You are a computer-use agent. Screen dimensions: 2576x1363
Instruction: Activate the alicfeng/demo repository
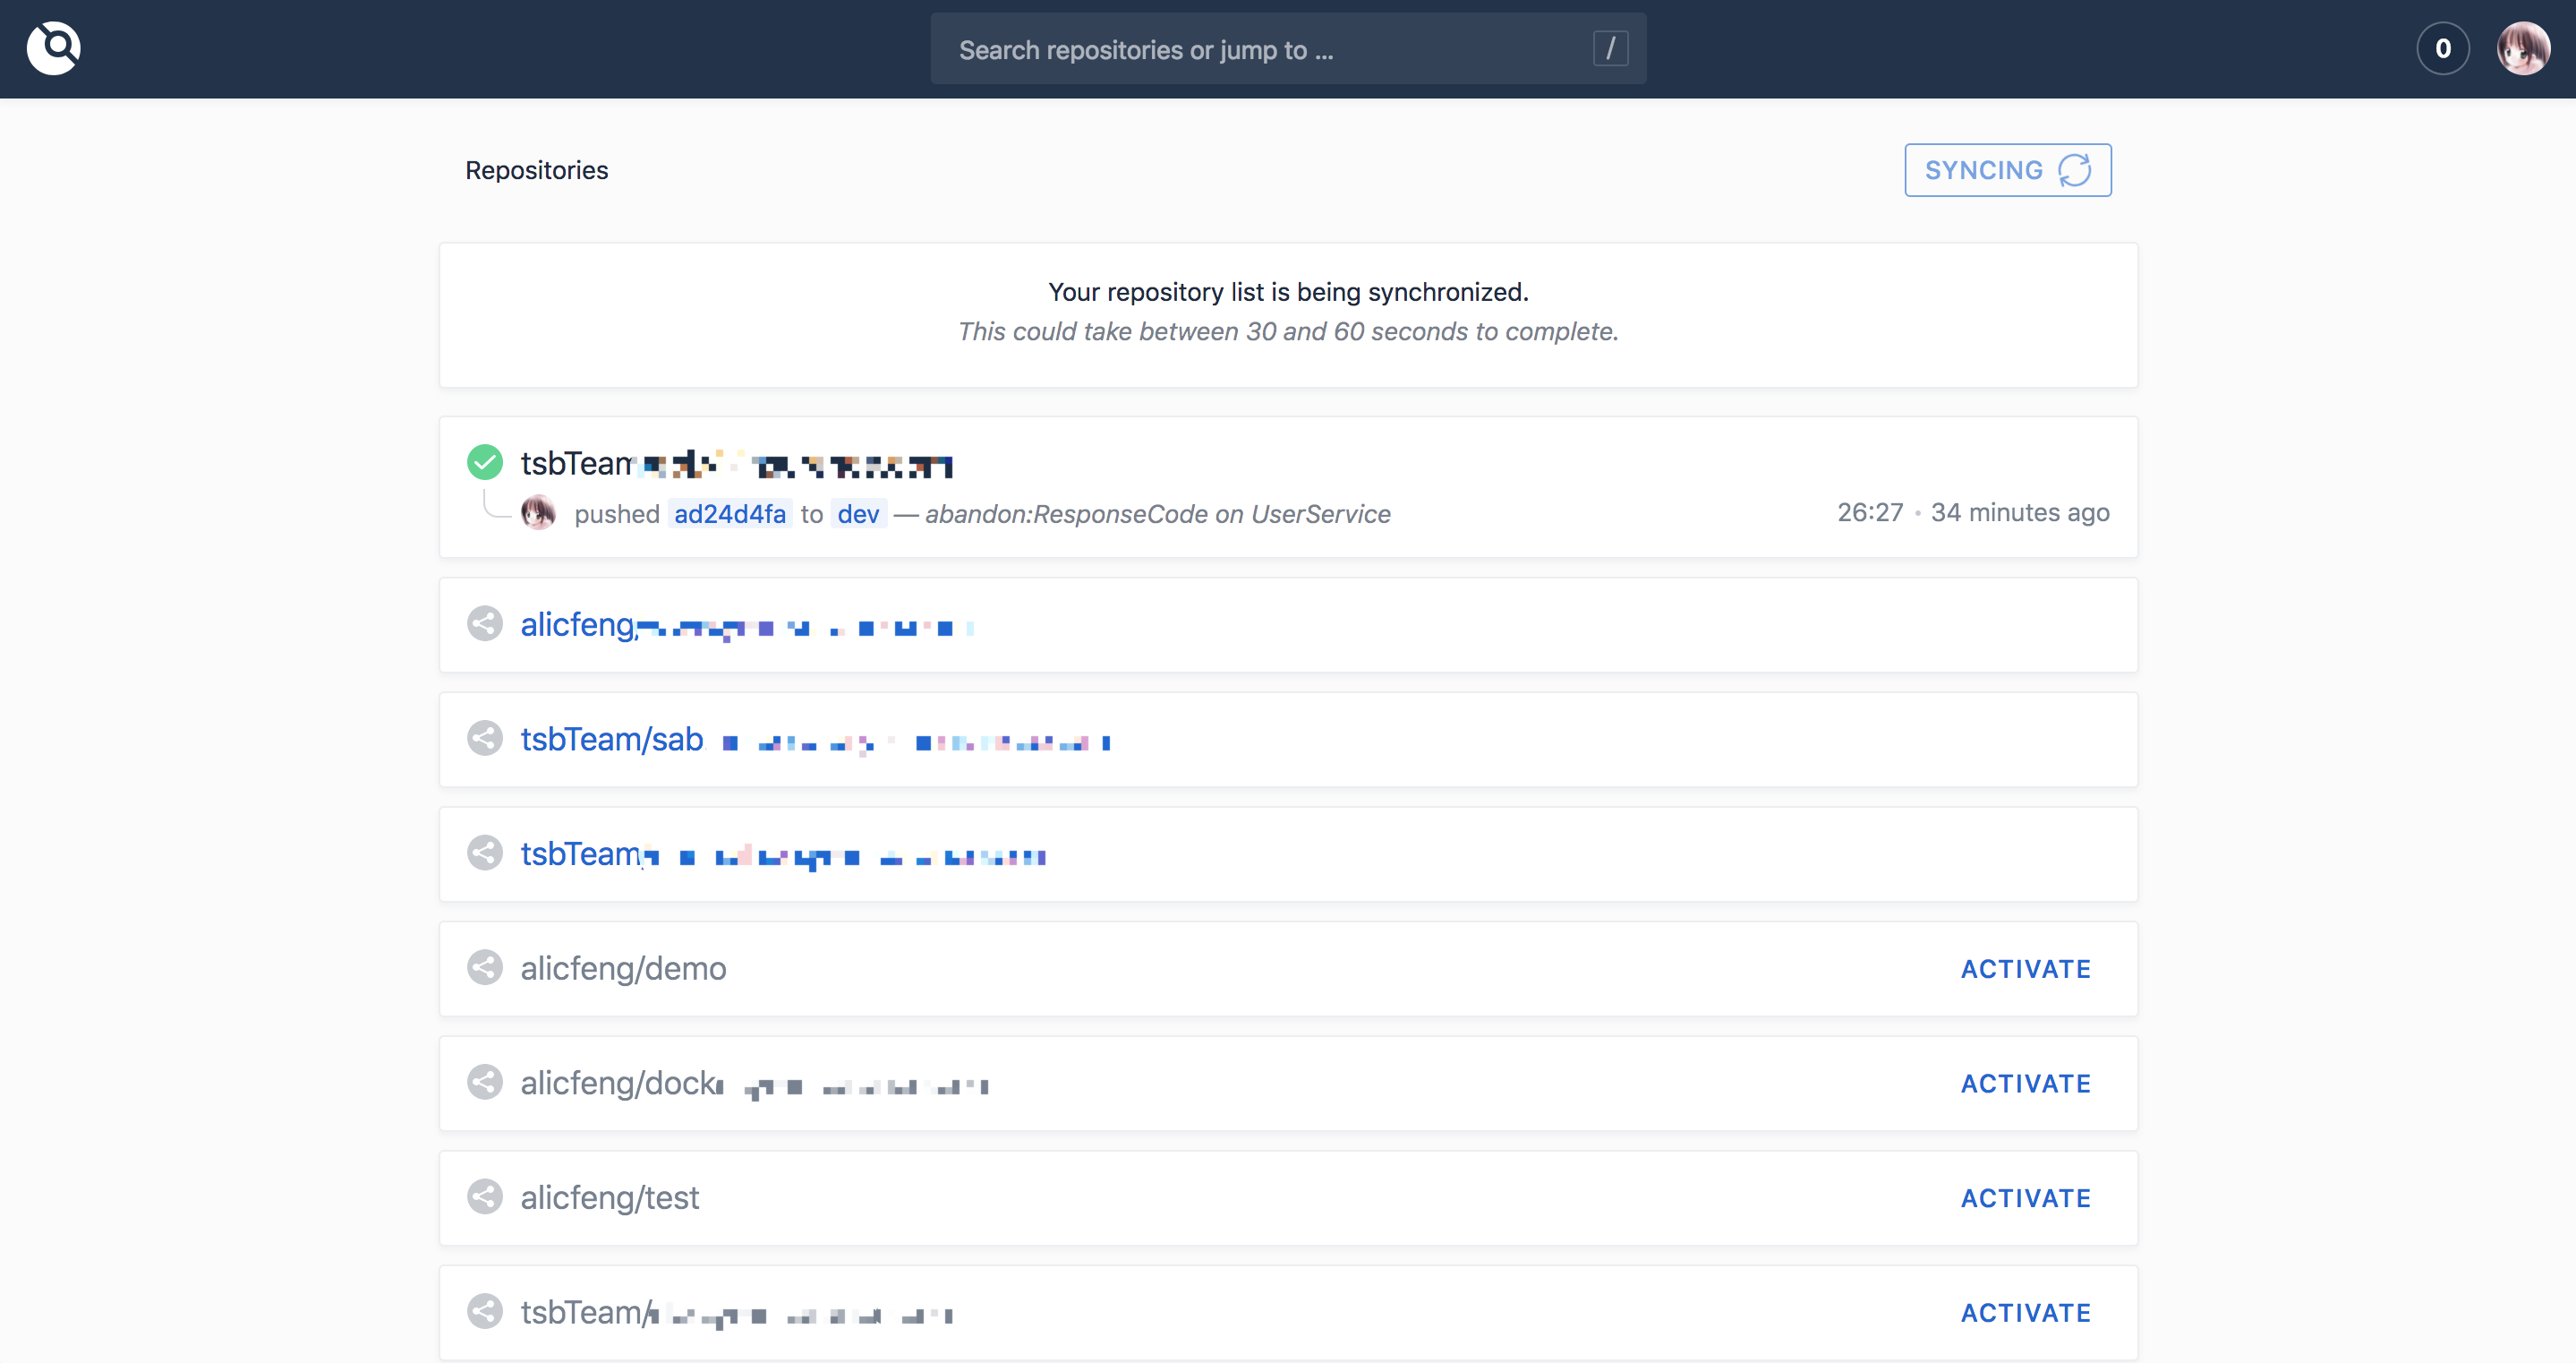pos(2025,969)
